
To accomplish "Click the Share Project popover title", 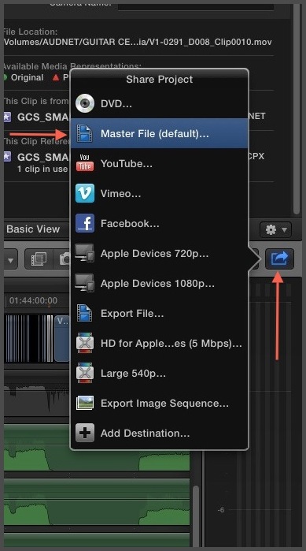I will [160, 80].
